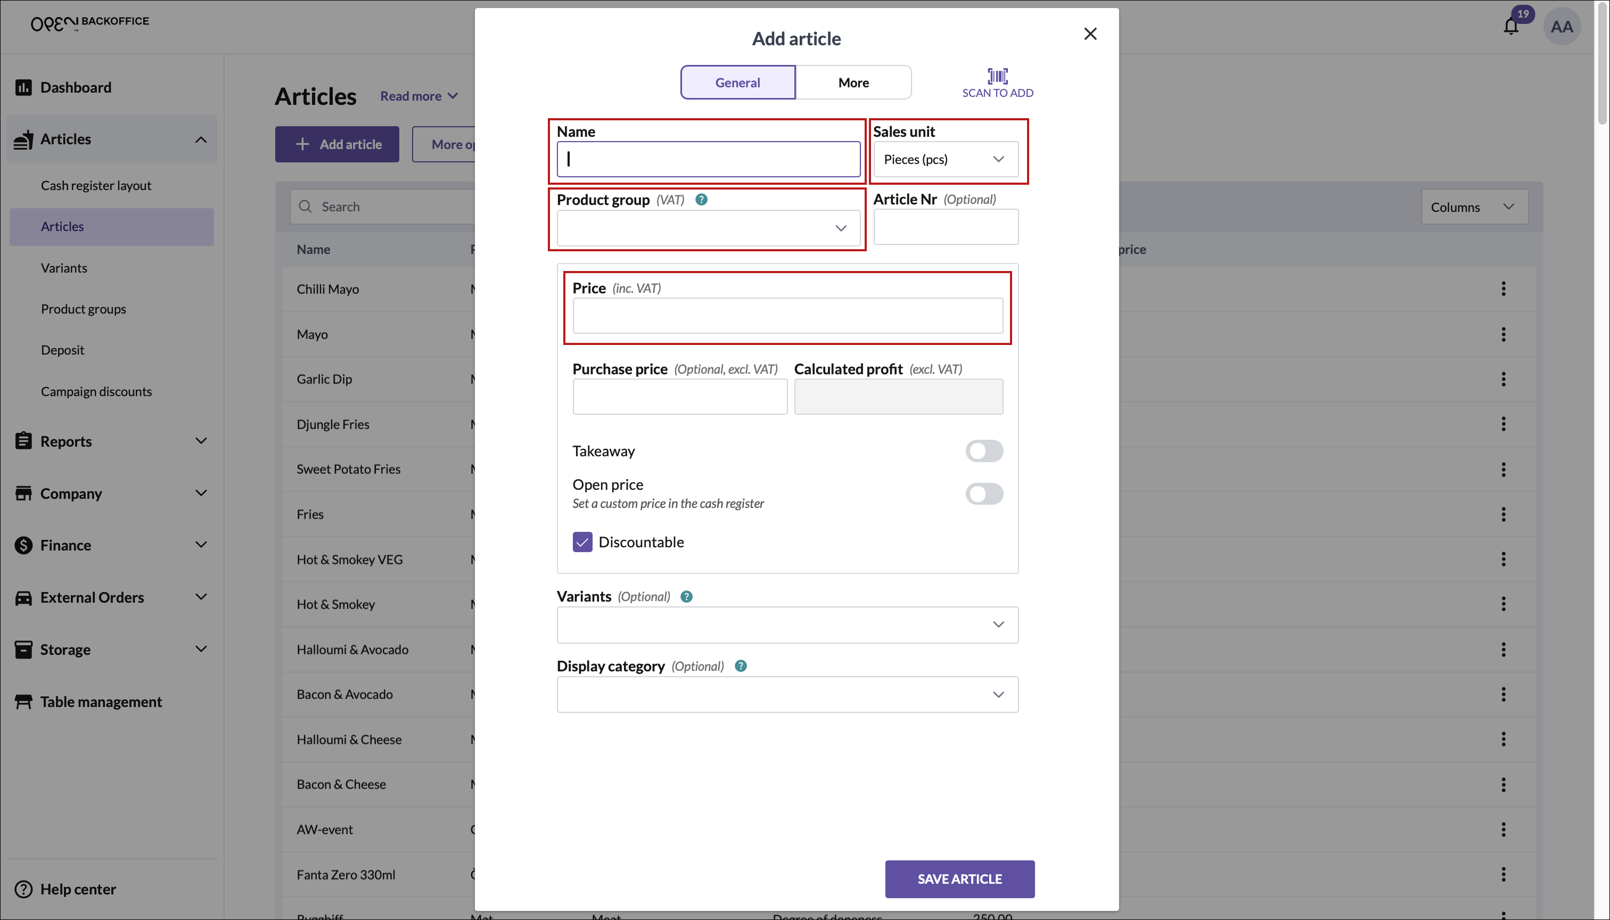
Task: Open row options for Halloumi & Avocado
Action: pyautogui.click(x=1503, y=650)
